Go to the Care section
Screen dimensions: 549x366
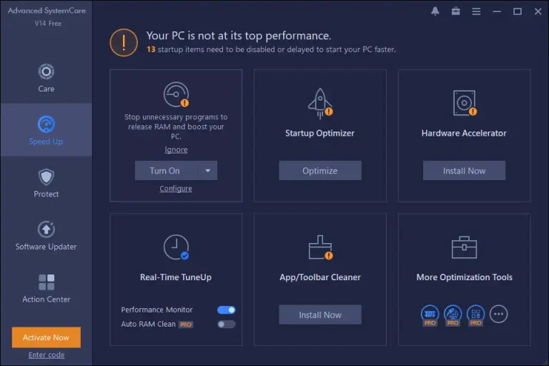(x=46, y=78)
